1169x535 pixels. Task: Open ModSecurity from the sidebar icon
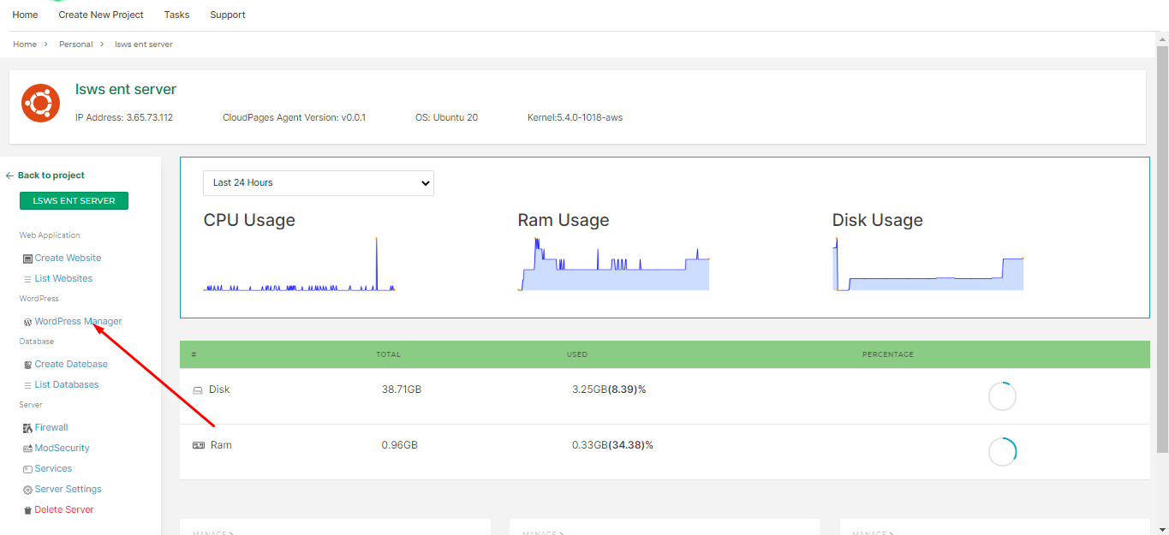(x=27, y=448)
